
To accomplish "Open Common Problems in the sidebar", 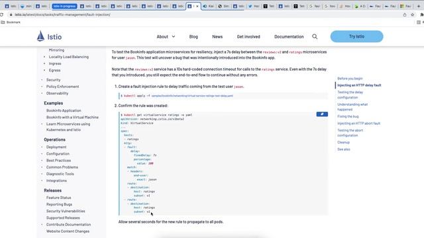I will pyautogui.click(x=62, y=167).
